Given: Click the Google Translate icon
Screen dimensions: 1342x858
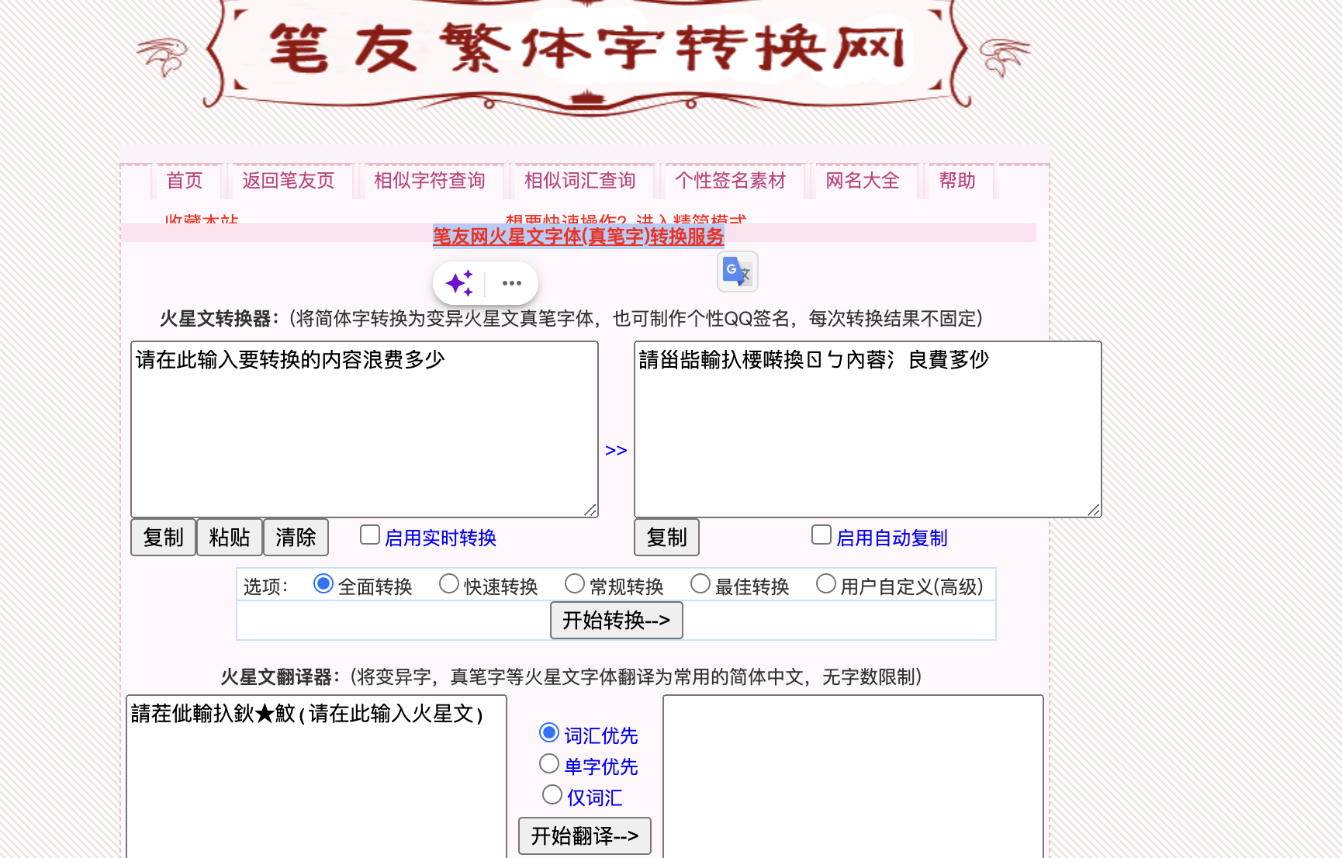Looking at the screenshot, I should (x=736, y=272).
